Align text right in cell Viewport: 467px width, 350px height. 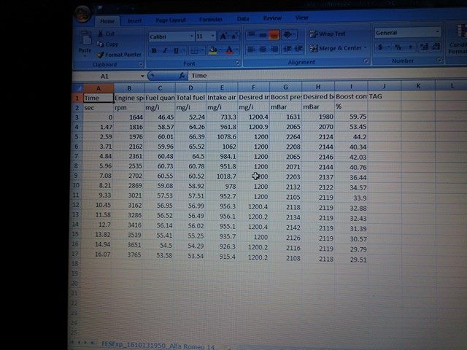[274, 49]
